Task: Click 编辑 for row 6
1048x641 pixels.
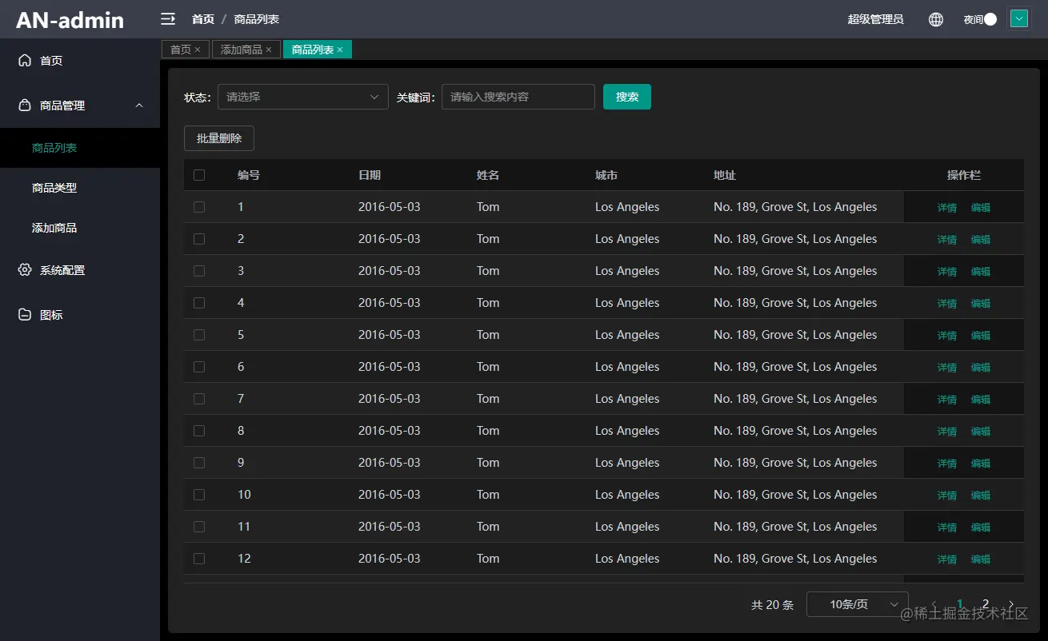Action: [981, 368]
